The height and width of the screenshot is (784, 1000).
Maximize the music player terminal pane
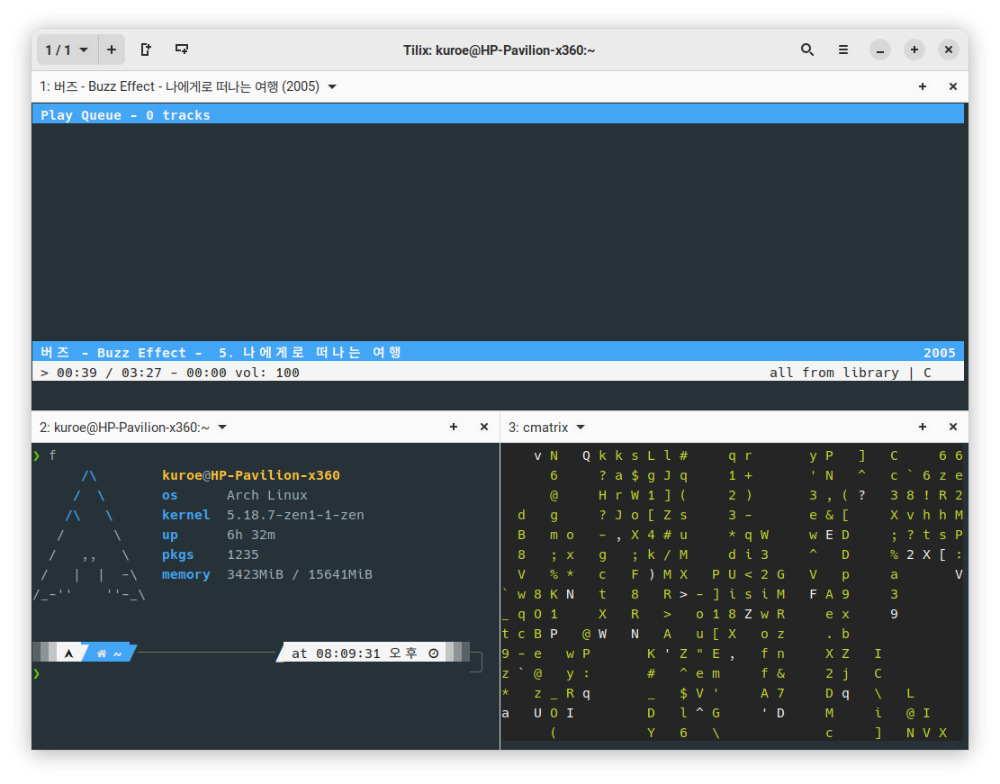tap(923, 87)
